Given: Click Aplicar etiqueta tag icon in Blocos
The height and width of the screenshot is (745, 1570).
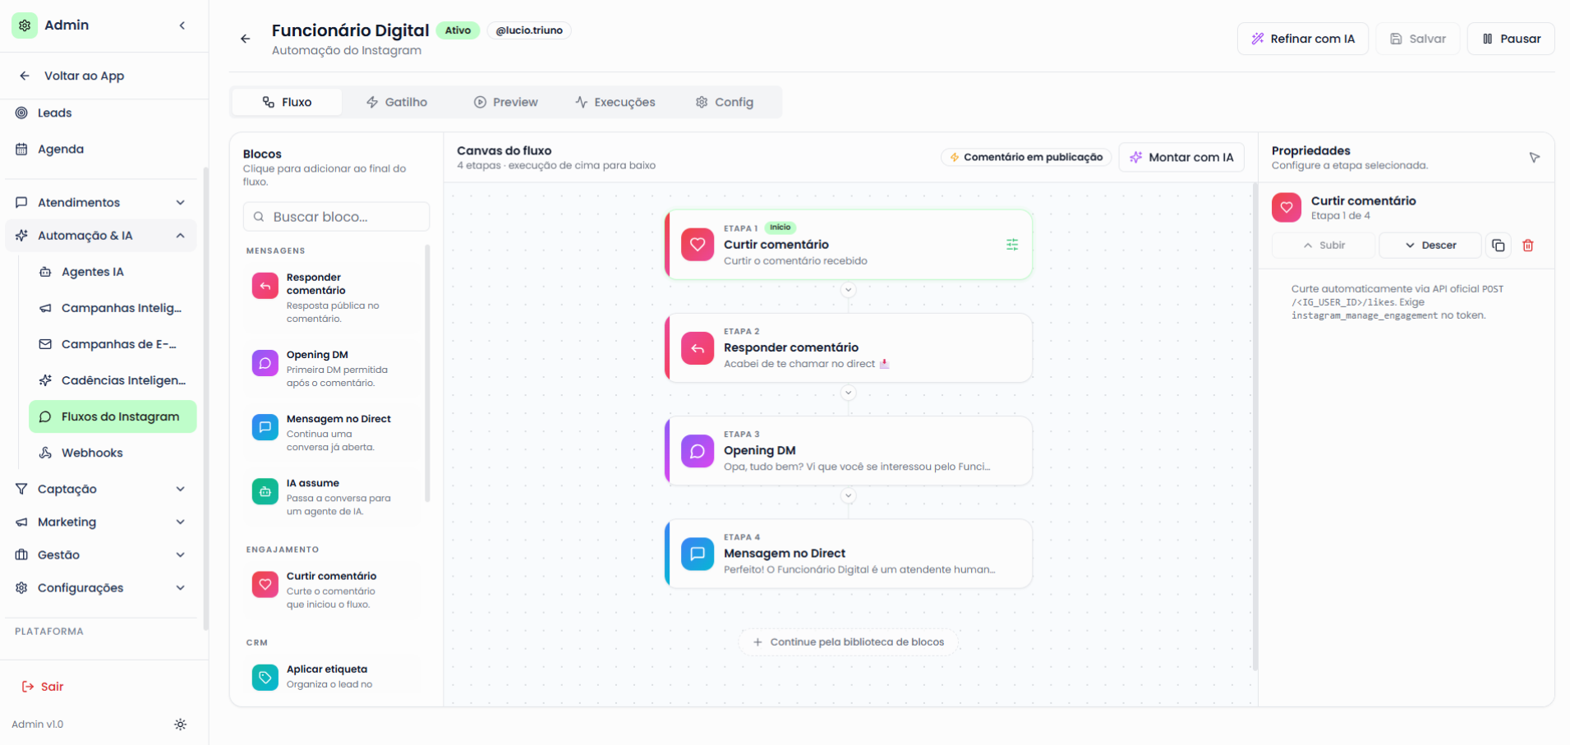Looking at the screenshot, I should pos(265,678).
